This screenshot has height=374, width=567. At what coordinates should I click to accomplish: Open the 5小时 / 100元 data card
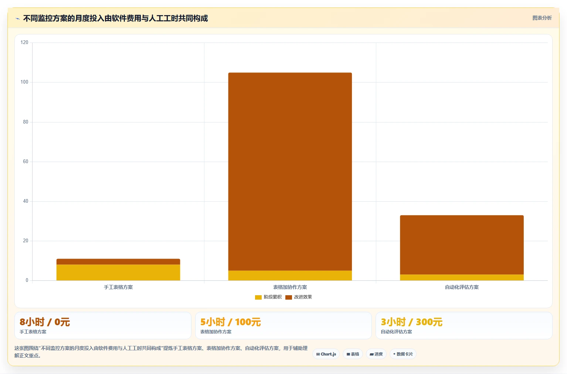click(283, 326)
